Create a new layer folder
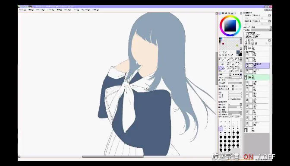 click(252, 40)
